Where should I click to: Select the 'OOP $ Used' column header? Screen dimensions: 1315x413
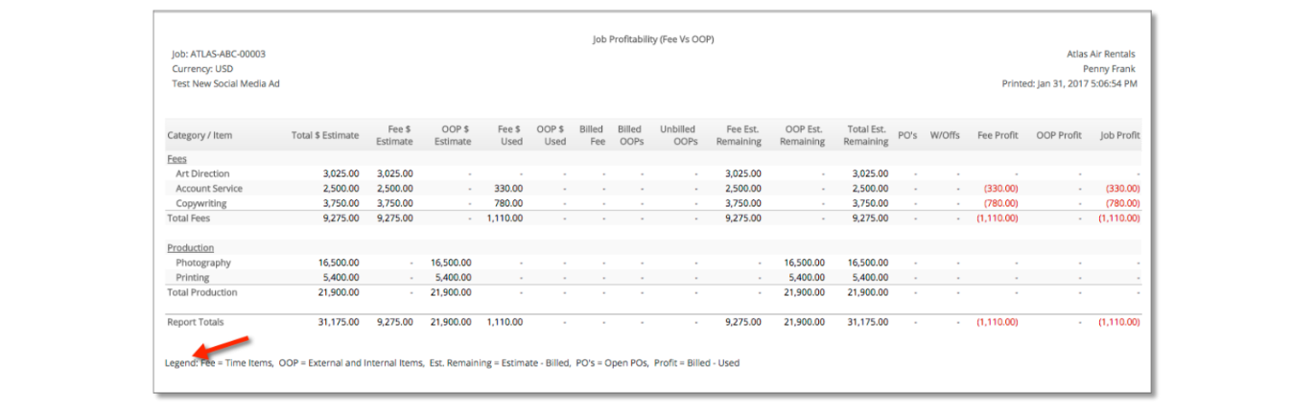(x=551, y=135)
